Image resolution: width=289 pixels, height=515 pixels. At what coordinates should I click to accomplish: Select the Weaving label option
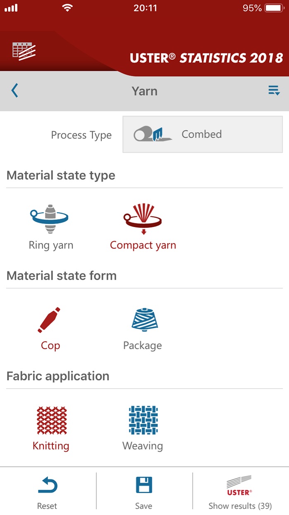(x=143, y=446)
